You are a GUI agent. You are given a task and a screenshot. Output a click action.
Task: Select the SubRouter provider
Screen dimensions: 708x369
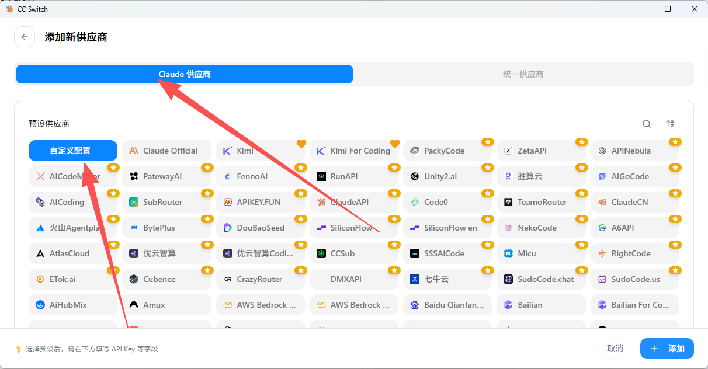167,202
